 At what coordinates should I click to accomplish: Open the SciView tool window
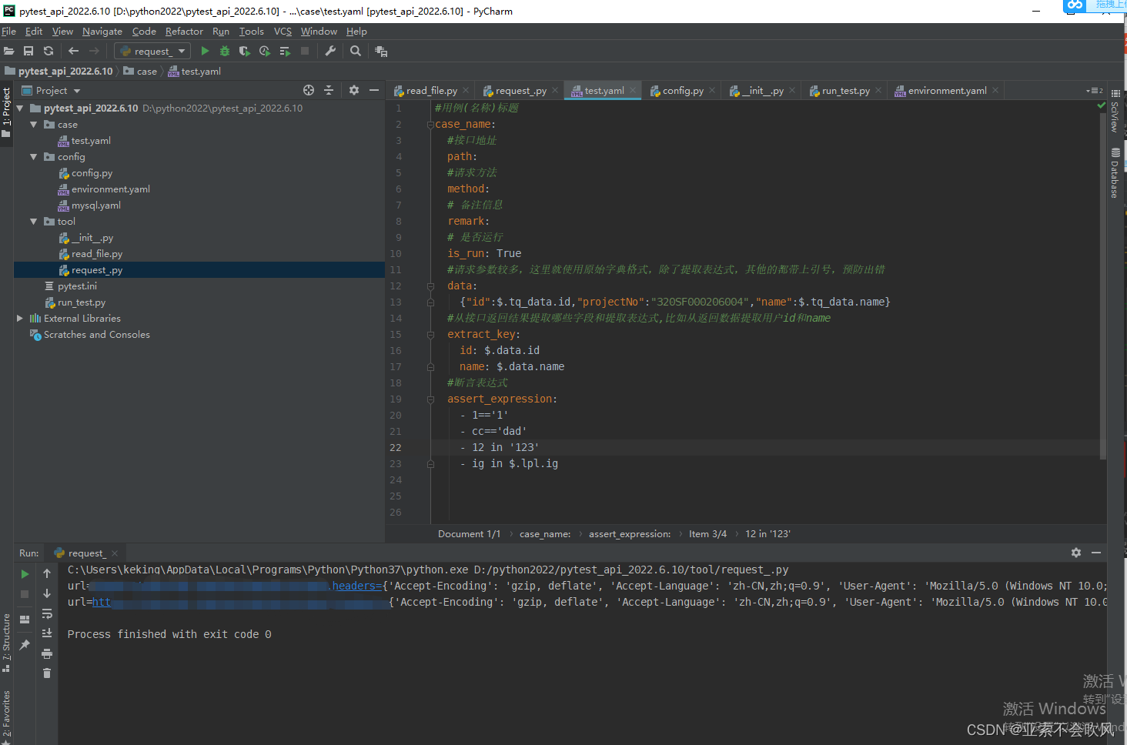(1115, 112)
